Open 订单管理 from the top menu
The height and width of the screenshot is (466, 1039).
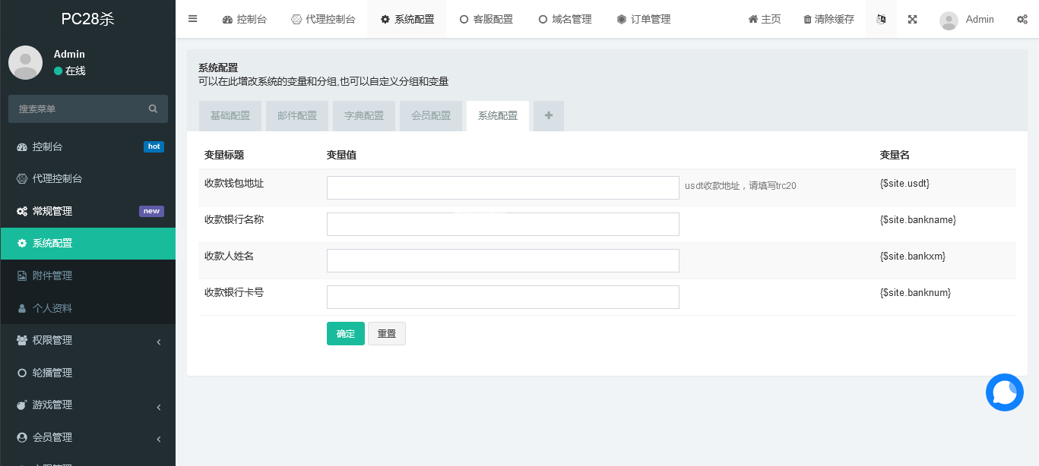(644, 19)
